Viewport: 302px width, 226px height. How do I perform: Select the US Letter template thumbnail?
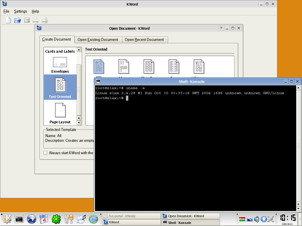point(199,67)
